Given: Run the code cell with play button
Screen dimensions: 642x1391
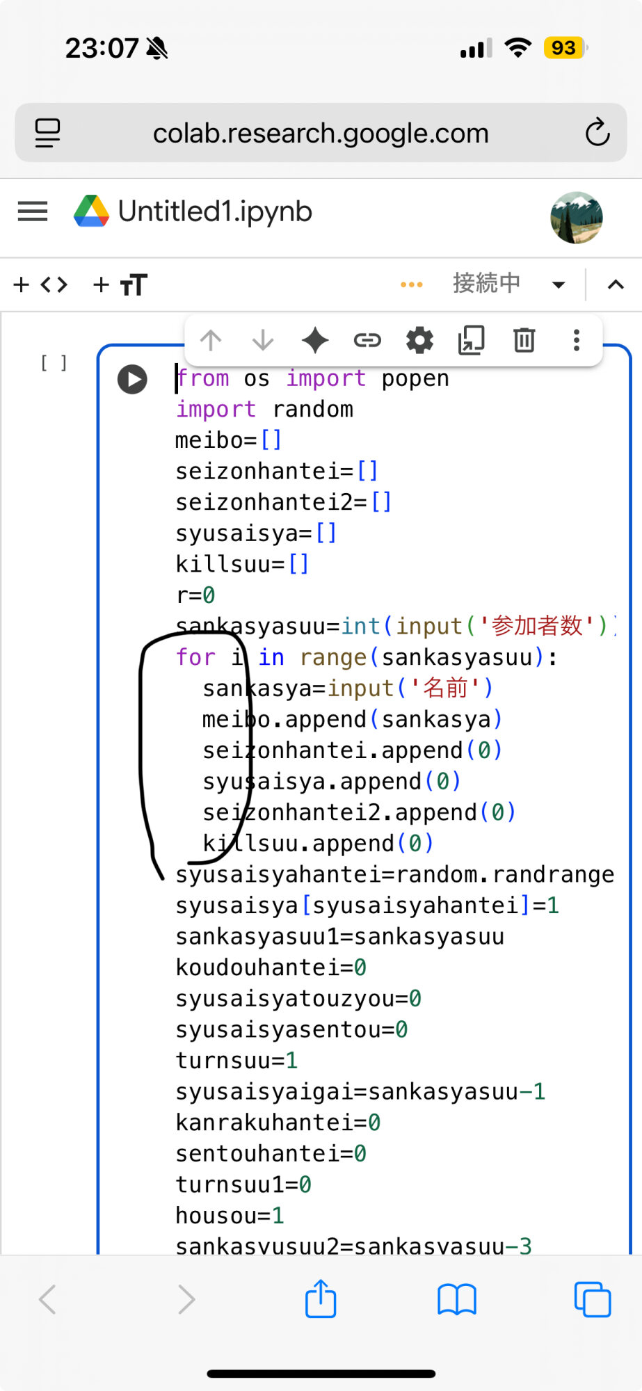Looking at the screenshot, I should (132, 380).
